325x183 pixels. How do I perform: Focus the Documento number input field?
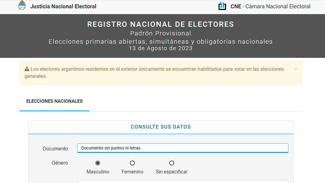click(183, 148)
